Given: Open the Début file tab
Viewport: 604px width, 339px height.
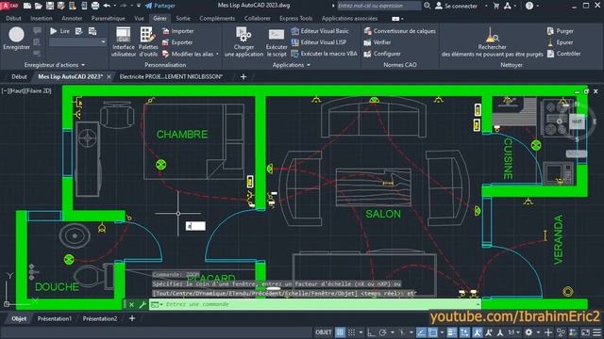Looking at the screenshot, I should 19,76.
